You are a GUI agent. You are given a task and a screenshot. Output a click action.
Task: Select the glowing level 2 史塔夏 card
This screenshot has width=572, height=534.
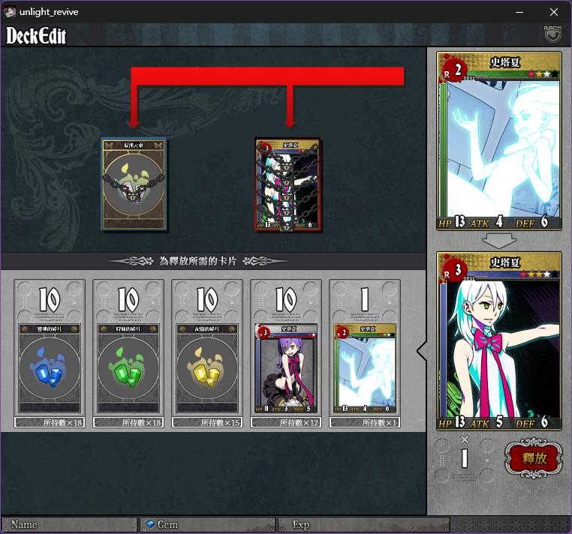(365, 368)
